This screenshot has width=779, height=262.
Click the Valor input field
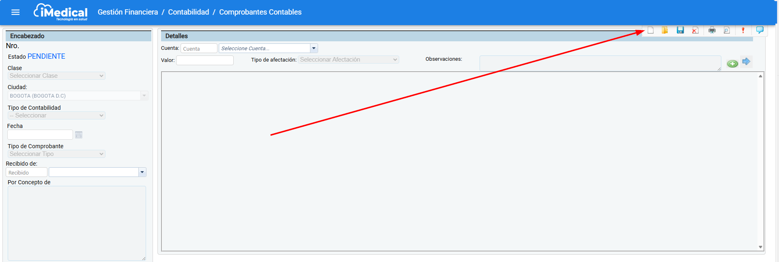[x=205, y=60]
